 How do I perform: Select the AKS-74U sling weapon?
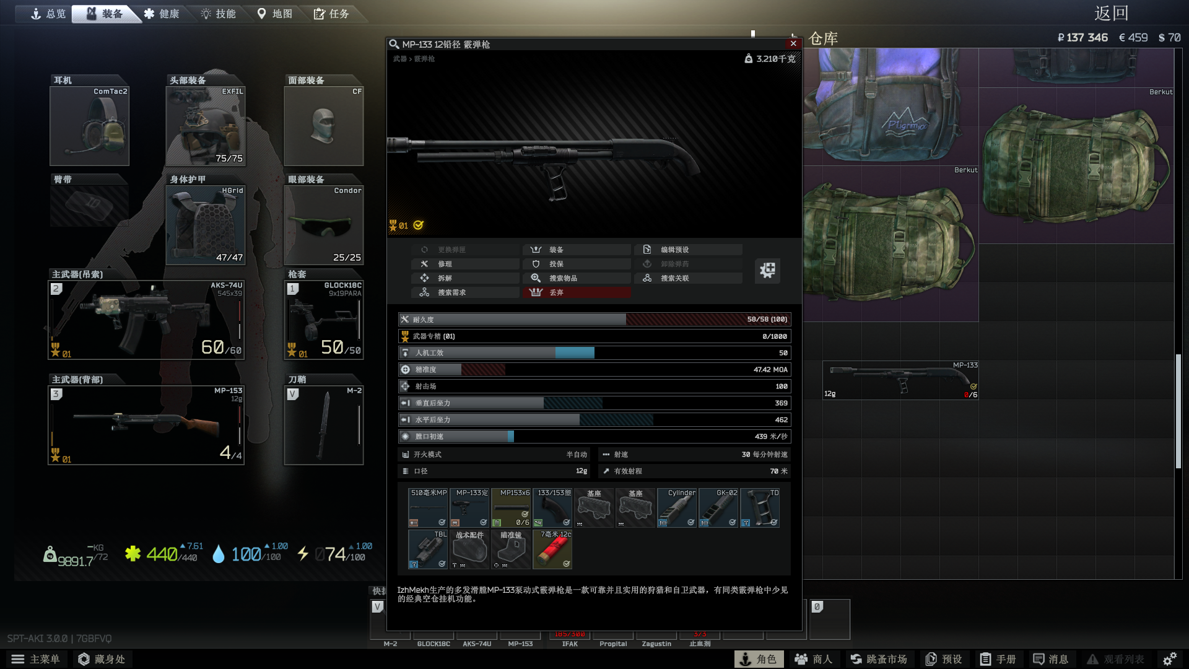pyautogui.click(x=146, y=320)
